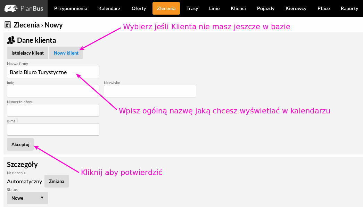Go to the Kalendarz tab

coord(109,8)
